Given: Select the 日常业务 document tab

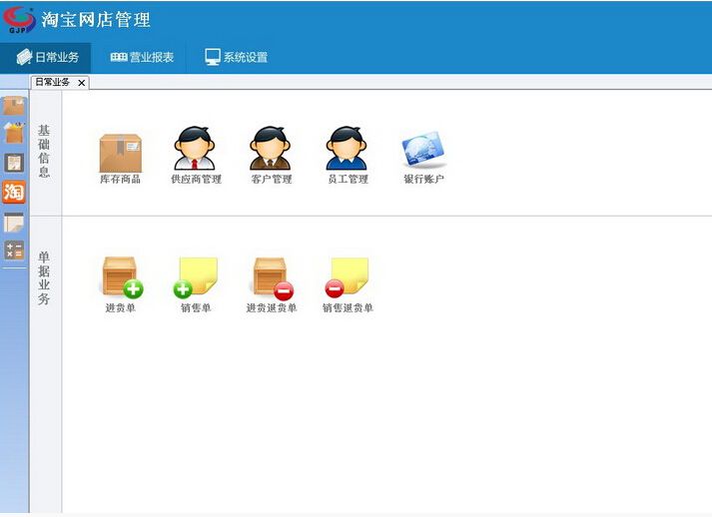Looking at the screenshot, I should 53,82.
